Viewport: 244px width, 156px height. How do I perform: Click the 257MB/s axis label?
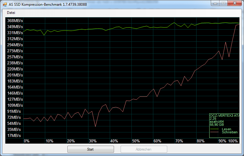15,57
